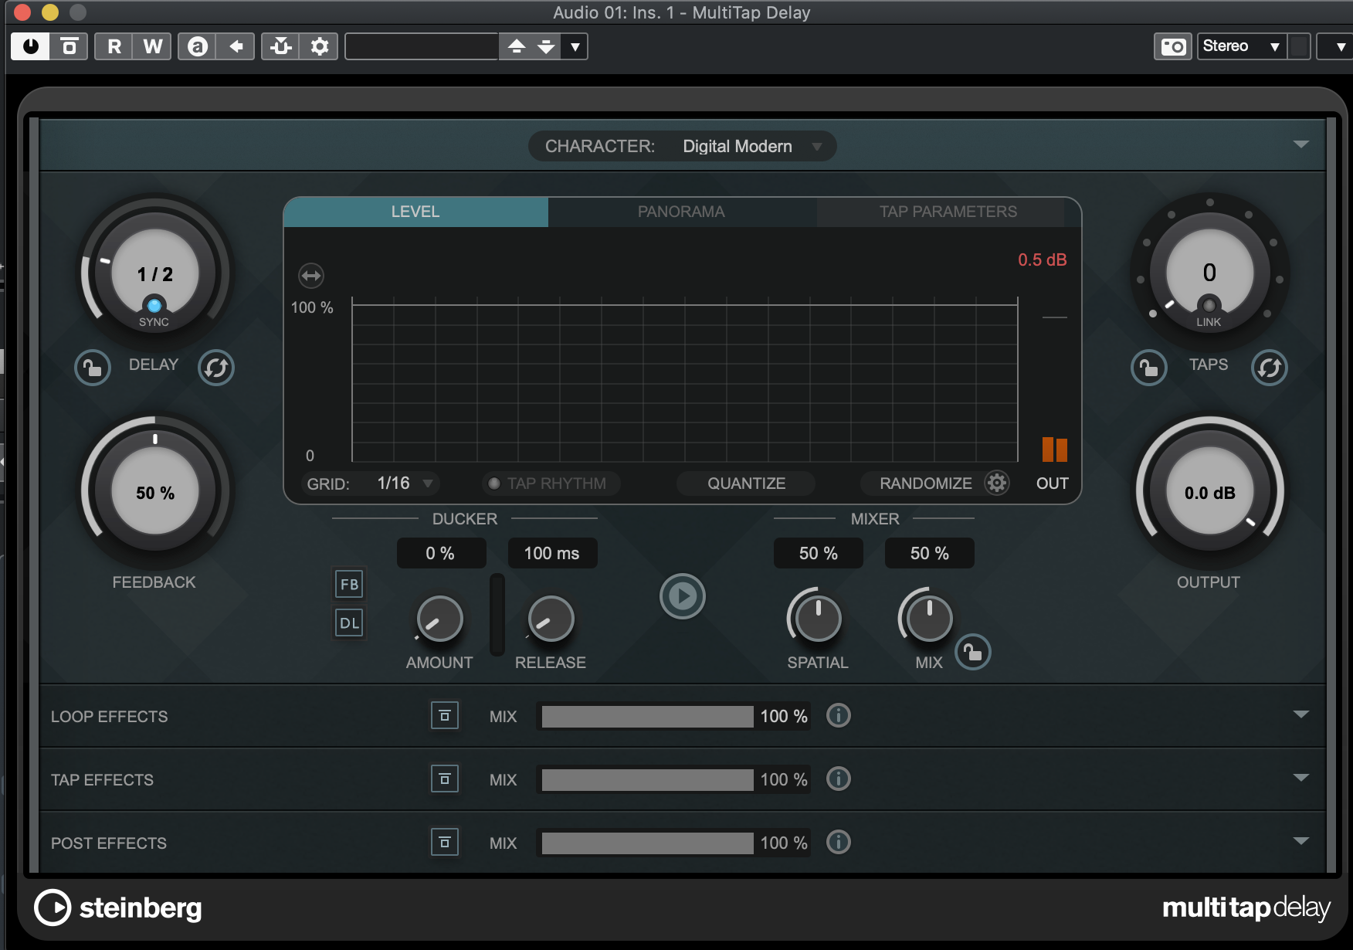The width and height of the screenshot is (1353, 950).
Task: Click the mixer mix 50 % field
Action: point(929,553)
